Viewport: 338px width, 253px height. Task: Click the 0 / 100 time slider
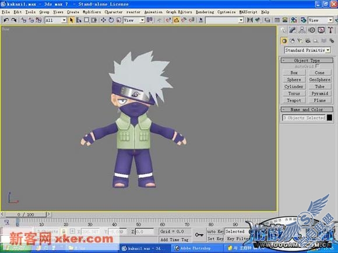click(26, 215)
